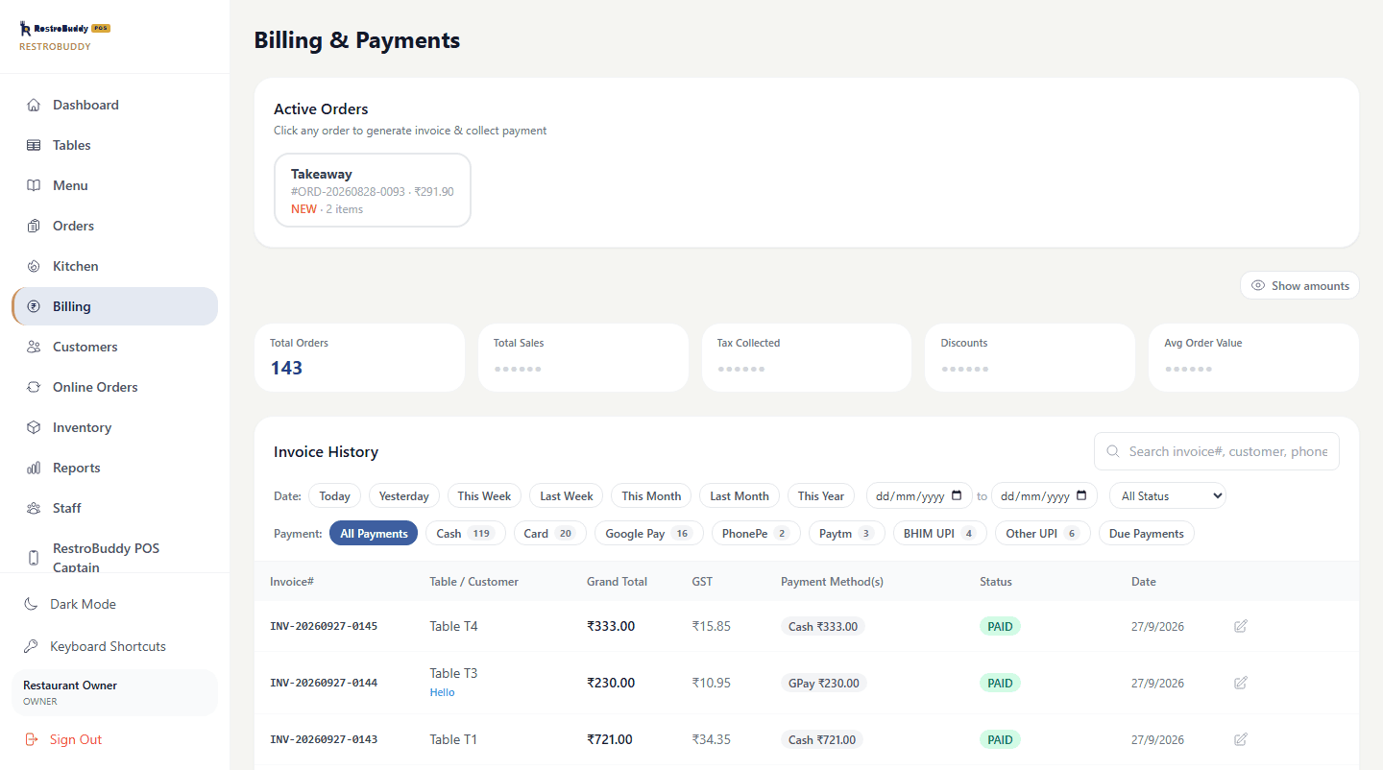The image size is (1383, 770).
Task: Click the Tables grid icon
Action: coord(34,145)
